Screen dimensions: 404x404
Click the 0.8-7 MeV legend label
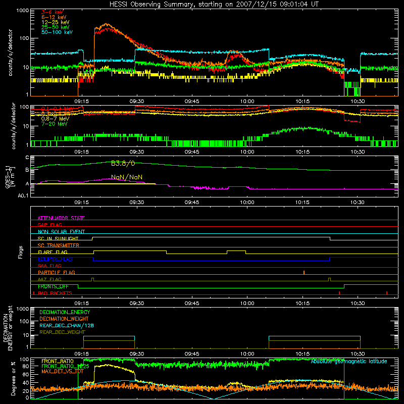tap(55, 119)
